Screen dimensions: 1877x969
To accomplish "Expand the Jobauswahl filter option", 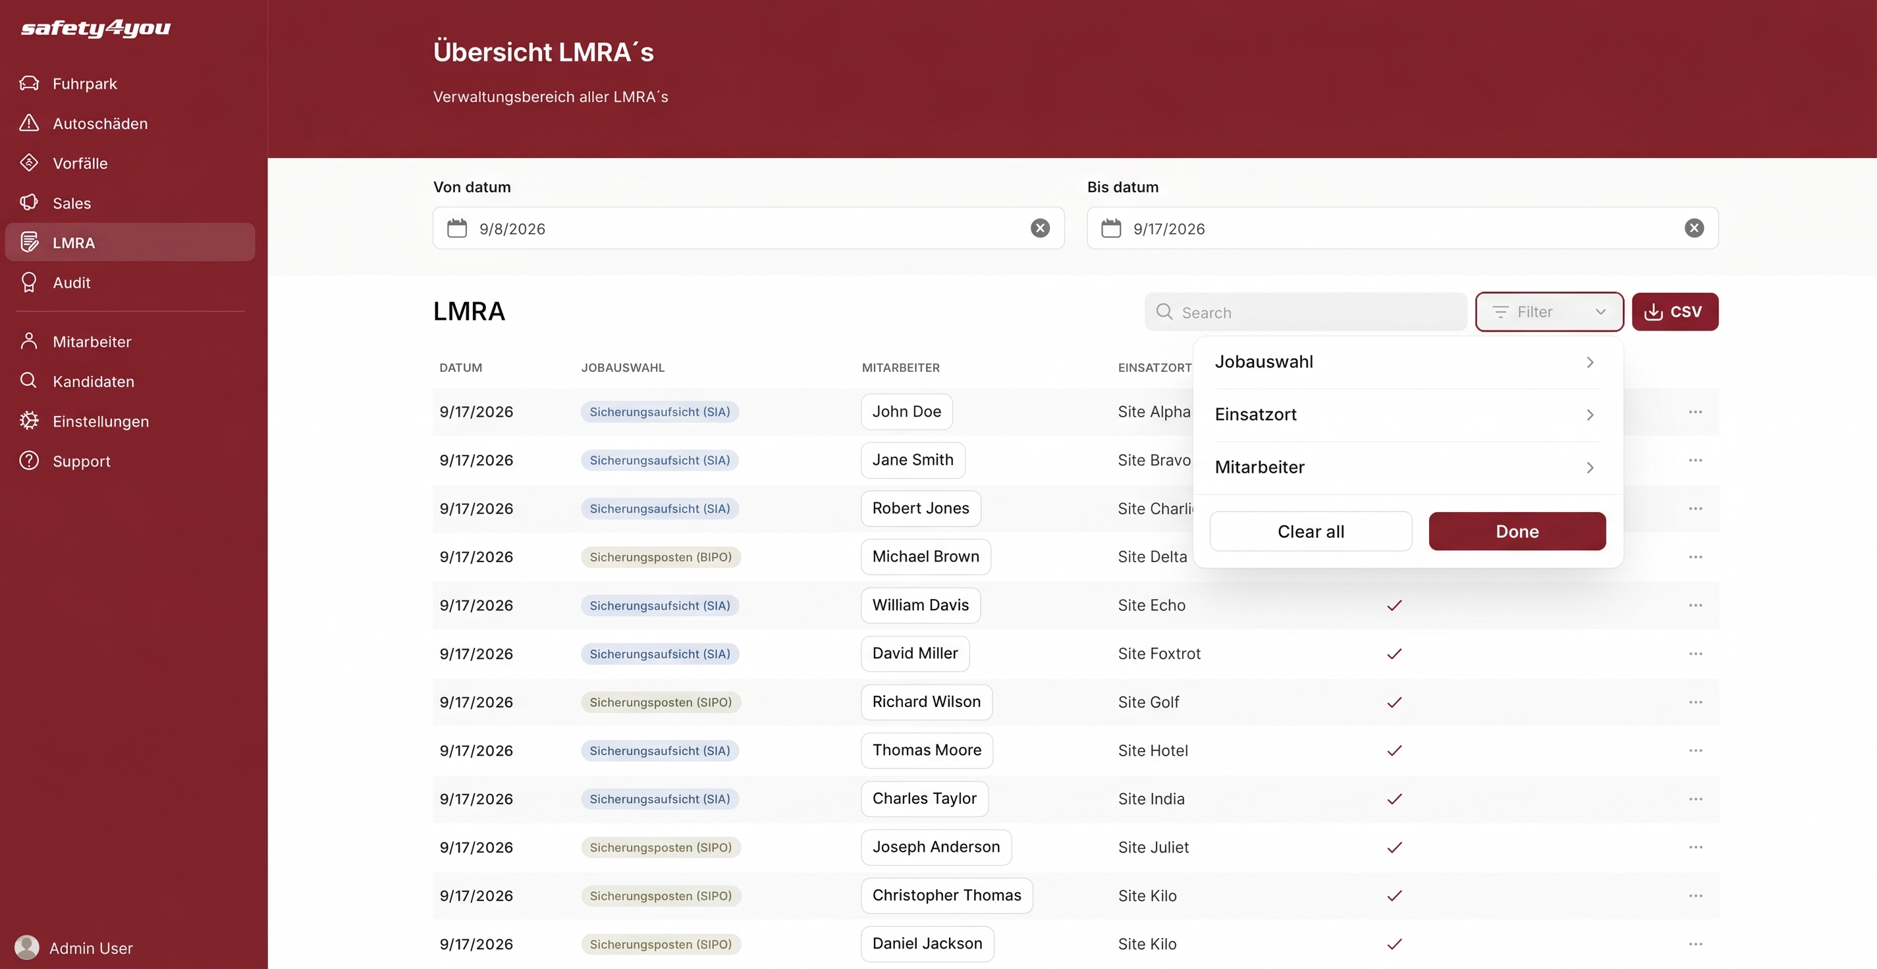I will tap(1408, 362).
